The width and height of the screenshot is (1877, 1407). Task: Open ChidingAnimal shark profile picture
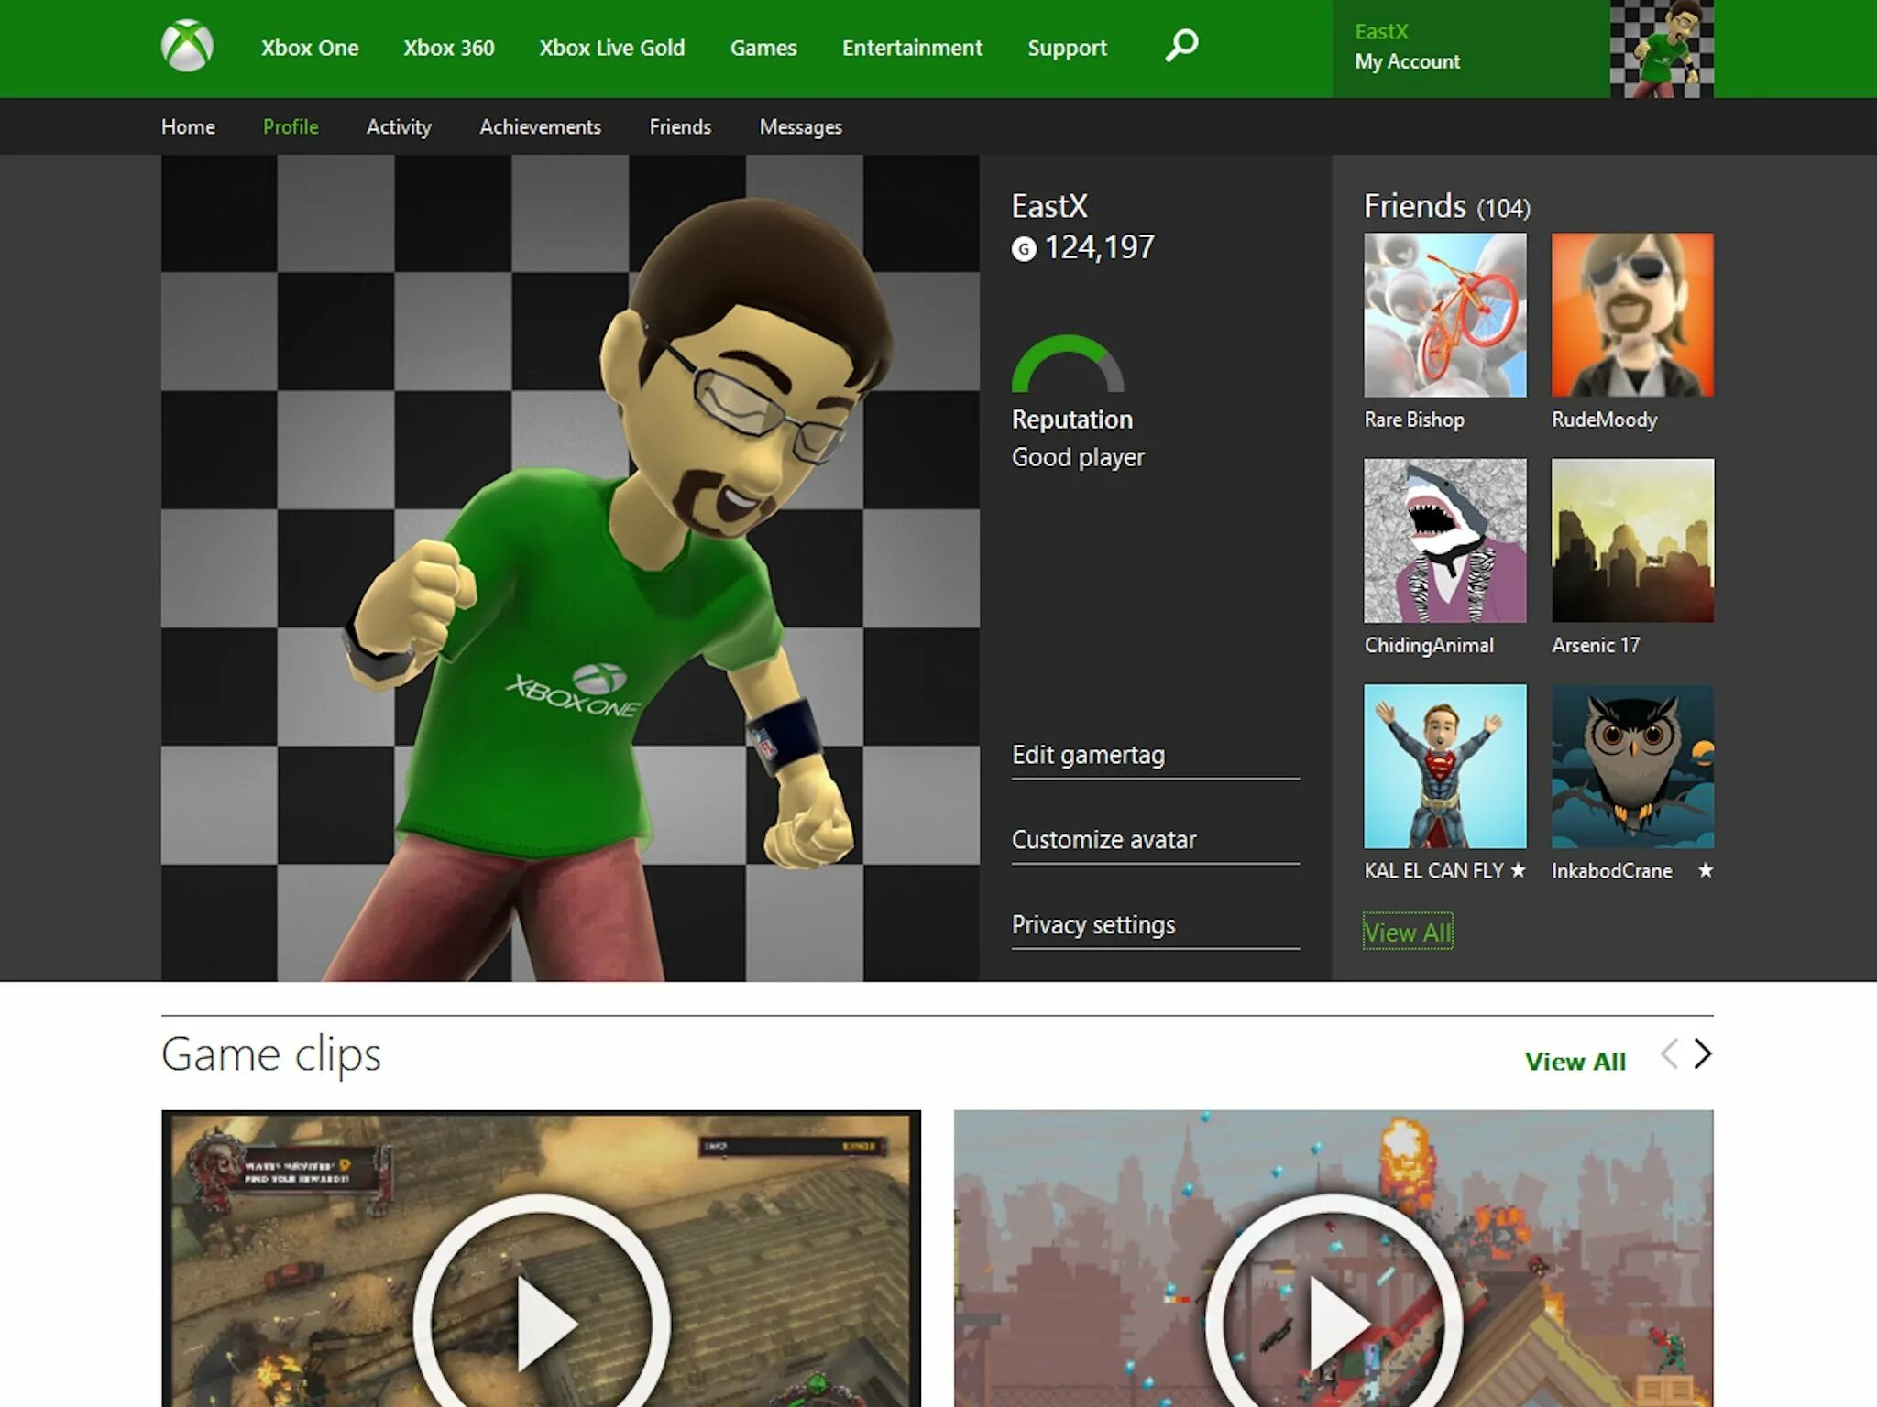[1444, 540]
